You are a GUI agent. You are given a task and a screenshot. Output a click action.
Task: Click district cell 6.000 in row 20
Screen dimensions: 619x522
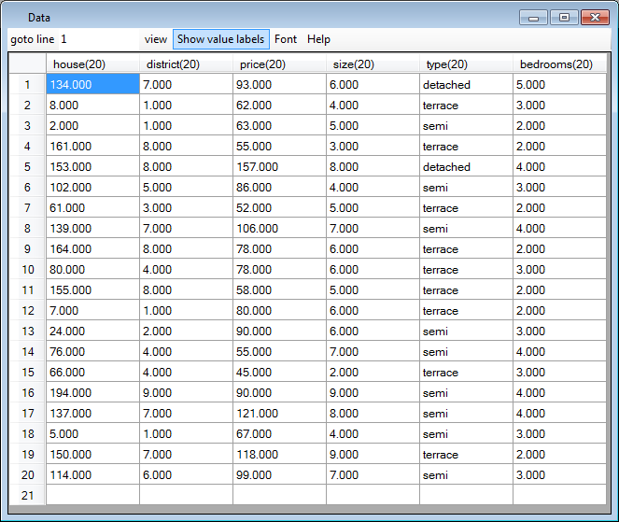click(x=186, y=474)
